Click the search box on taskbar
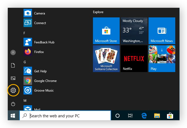The width and height of the screenshot is (187, 128). pyautogui.click(x=65, y=116)
